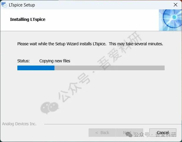182x142 pixels.
Task: Click the blue disc banner graphic
Action: point(170,20)
